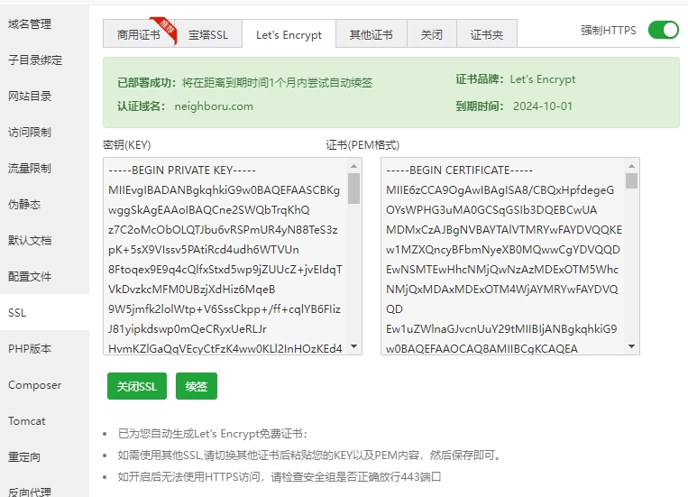This screenshot has width=688, height=497.
Task: Click down arrow of certificate PEM scrollbar
Action: click(631, 347)
